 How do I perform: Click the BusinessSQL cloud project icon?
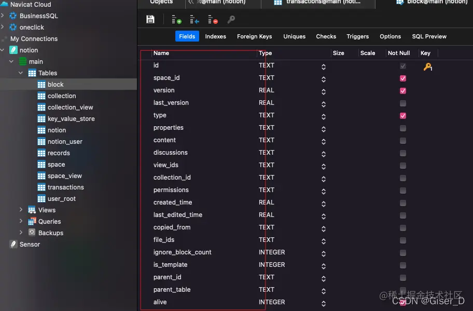point(13,16)
